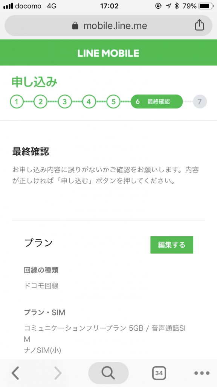
Task: Tap the active step 6 最終確認 pill
Action: (x=157, y=102)
